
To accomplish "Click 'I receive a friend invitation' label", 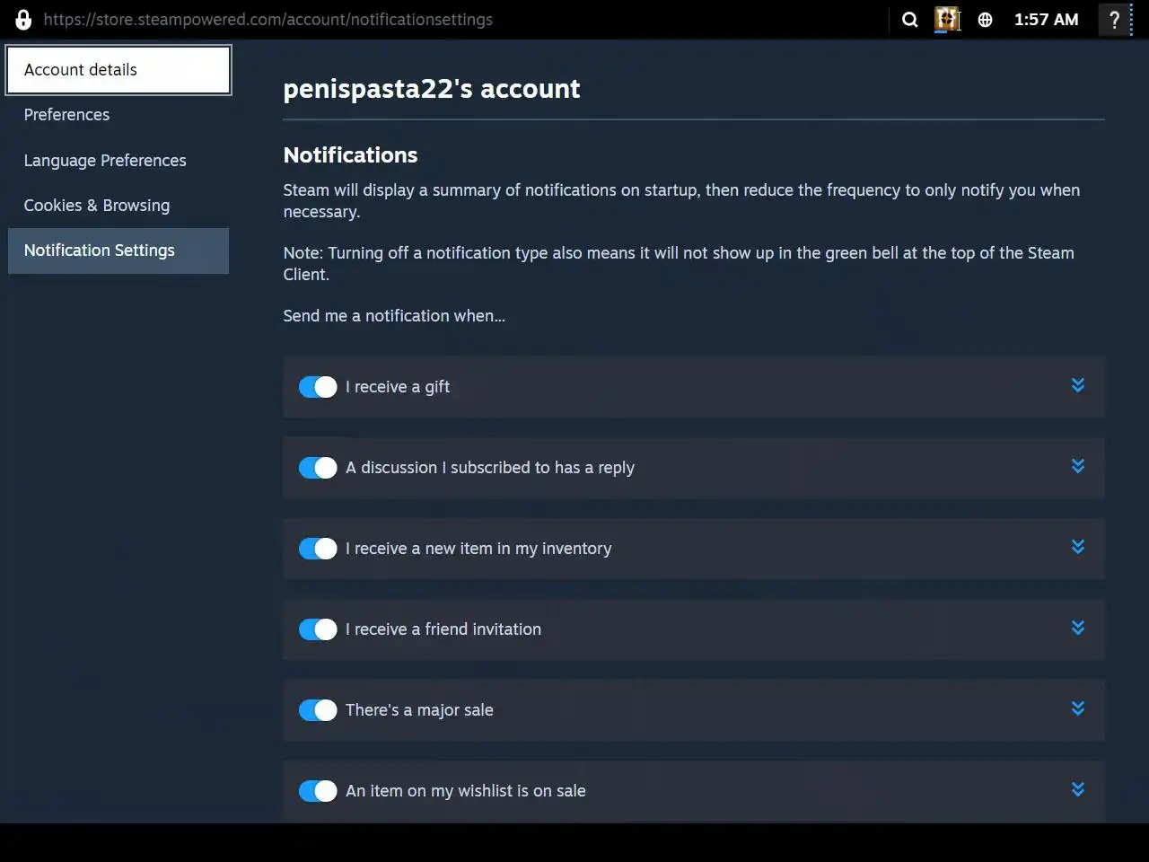I will (x=443, y=629).
